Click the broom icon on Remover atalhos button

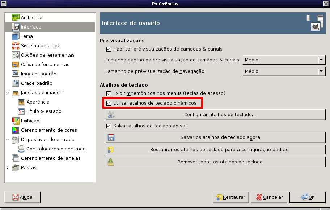click(111, 162)
